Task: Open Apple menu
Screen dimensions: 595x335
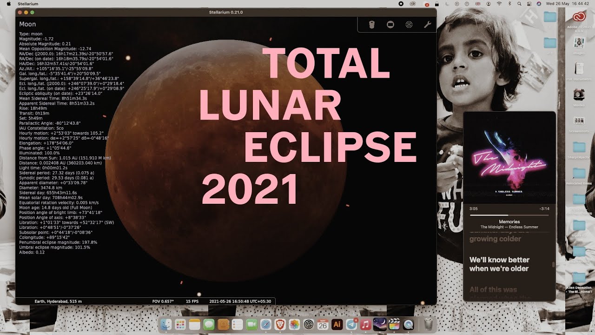Action: 8,3
